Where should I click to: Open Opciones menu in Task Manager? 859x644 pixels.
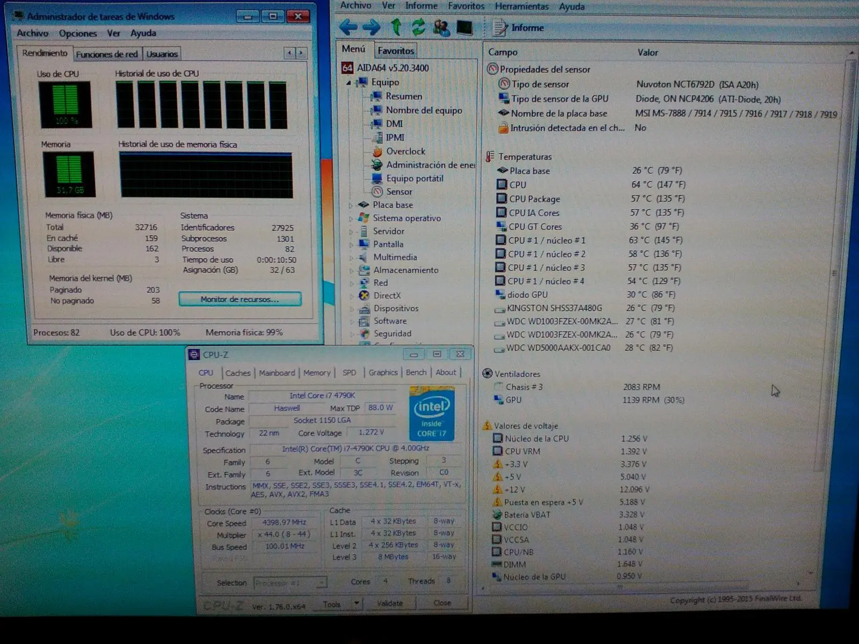tap(78, 33)
